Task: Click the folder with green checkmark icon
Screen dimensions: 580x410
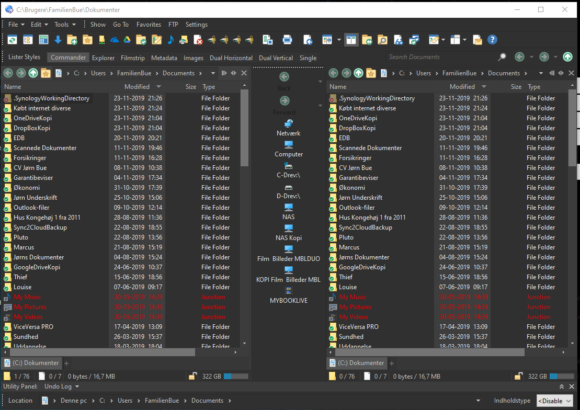Action: [141, 40]
